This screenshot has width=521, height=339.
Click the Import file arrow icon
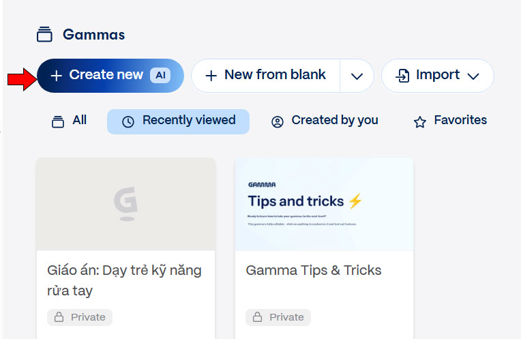(403, 76)
